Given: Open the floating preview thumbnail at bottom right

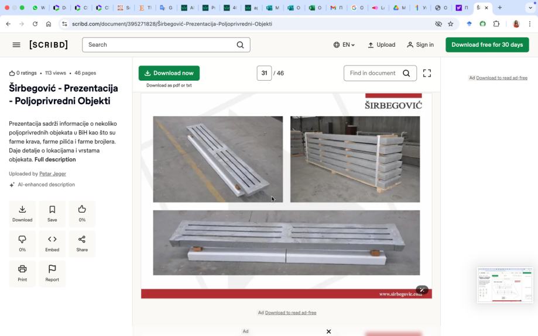Looking at the screenshot, I should (505, 285).
